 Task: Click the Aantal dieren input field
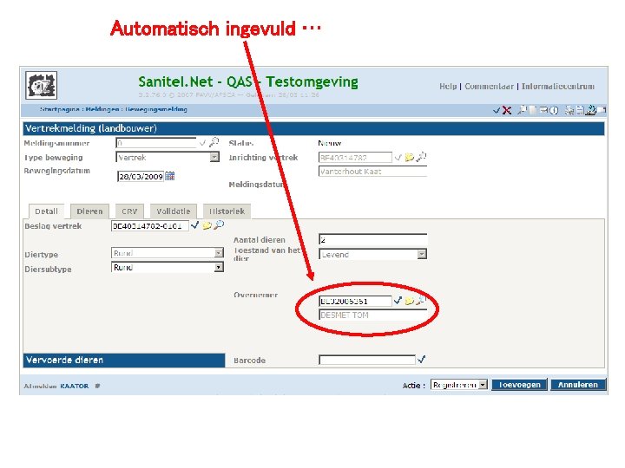tap(372, 239)
